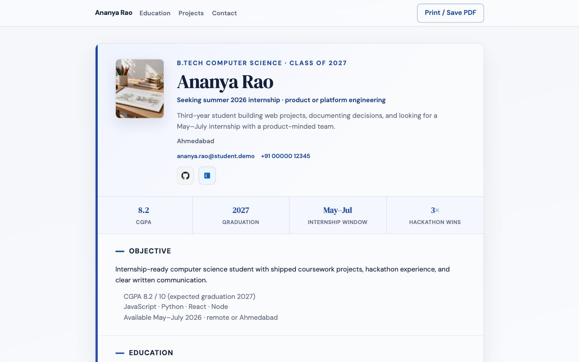Click the large Ananya Rao heading
The image size is (579, 362).
(225, 82)
